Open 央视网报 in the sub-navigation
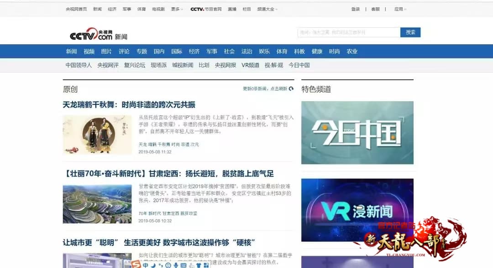The image size is (493, 268). tap(226, 65)
